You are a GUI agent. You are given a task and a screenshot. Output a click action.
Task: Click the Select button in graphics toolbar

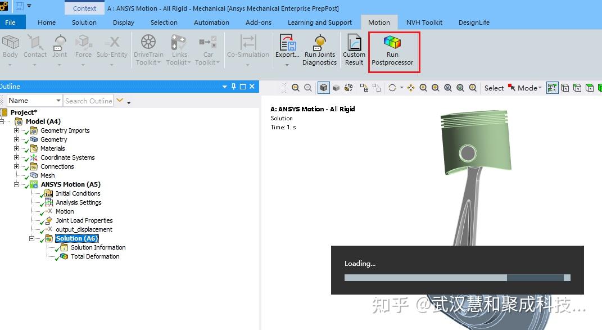pos(494,88)
